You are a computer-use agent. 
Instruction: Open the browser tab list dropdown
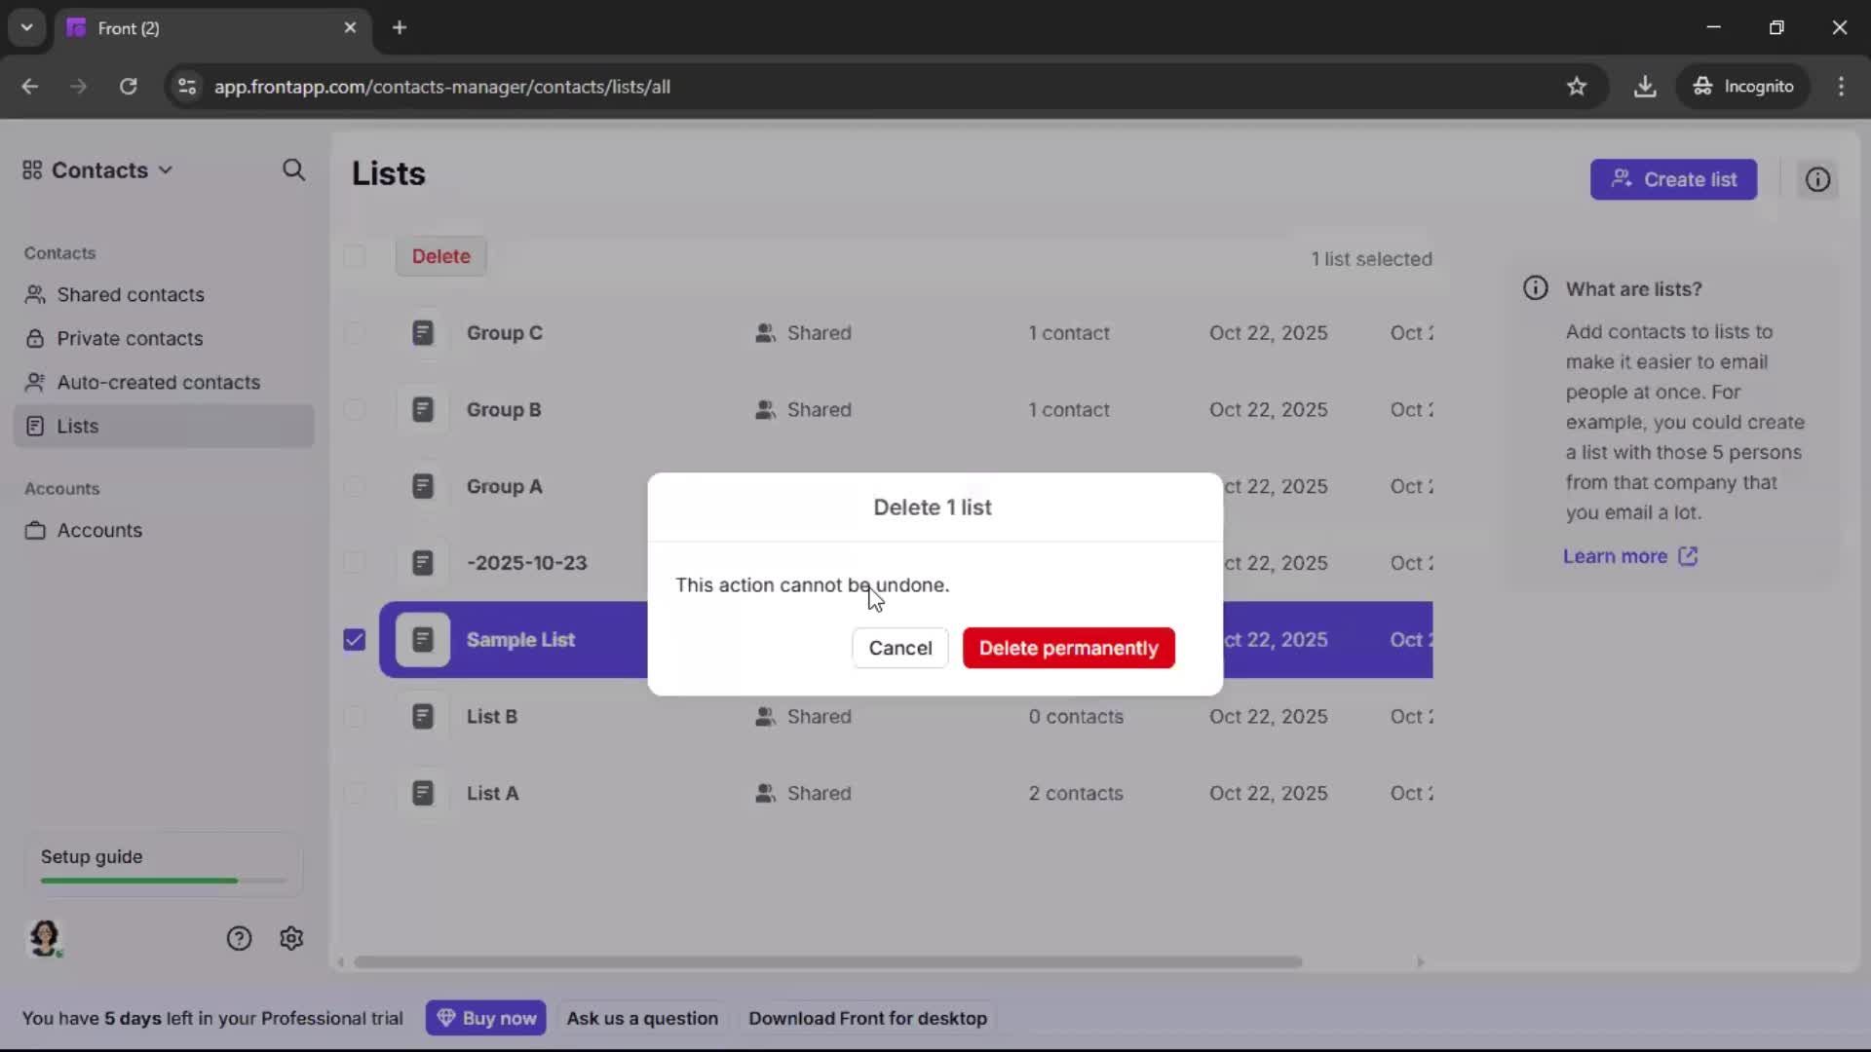[26, 27]
